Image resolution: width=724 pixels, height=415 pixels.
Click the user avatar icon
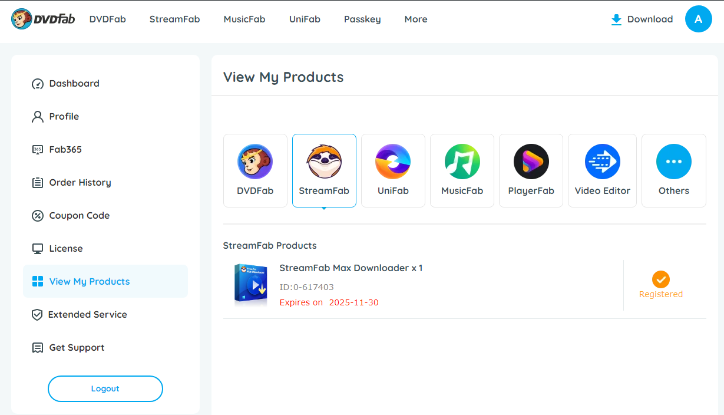coord(698,19)
